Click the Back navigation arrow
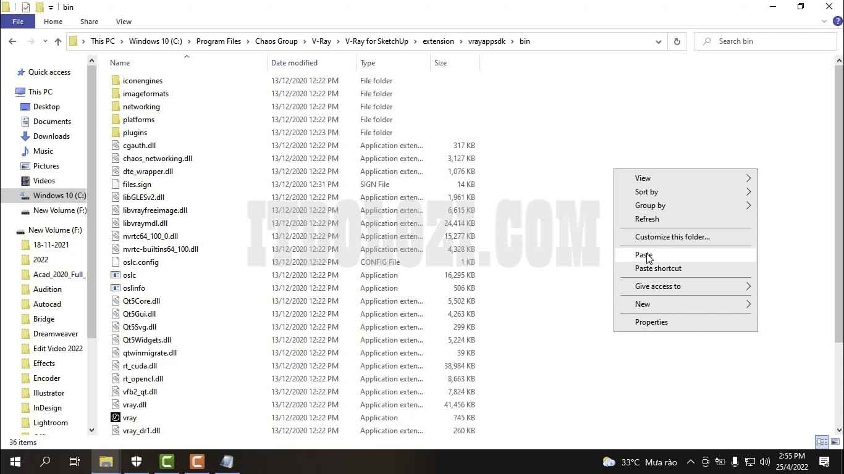Screen dimensions: 844x474 [x=12, y=41]
